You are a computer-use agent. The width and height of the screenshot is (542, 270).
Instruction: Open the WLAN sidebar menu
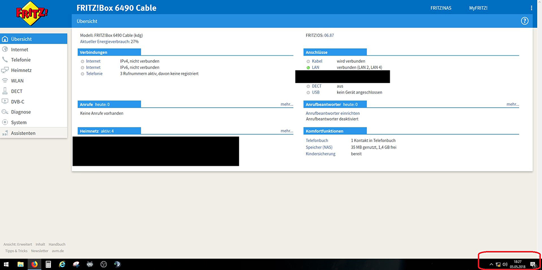tap(34, 80)
